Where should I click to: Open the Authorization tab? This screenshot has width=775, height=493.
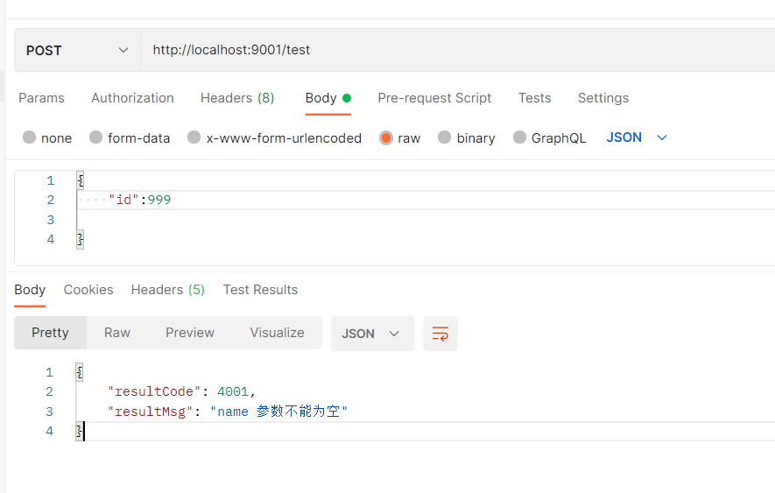pos(132,98)
